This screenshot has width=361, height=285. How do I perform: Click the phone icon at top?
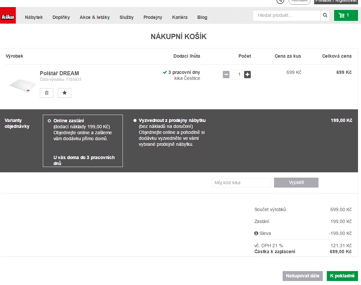pos(280,1)
